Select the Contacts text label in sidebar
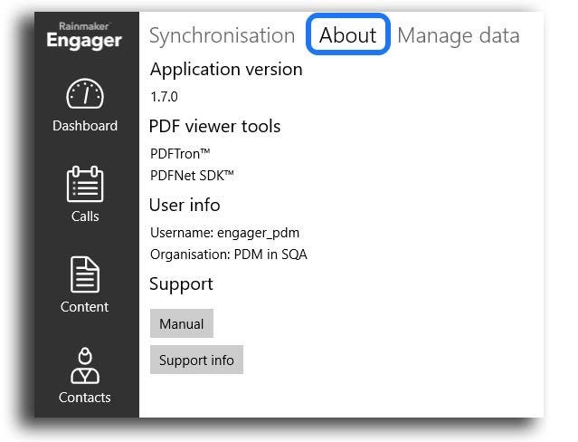578x442 pixels. tap(84, 398)
